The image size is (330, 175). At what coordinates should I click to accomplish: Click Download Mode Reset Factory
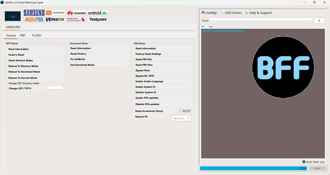(x=99, y=54)
